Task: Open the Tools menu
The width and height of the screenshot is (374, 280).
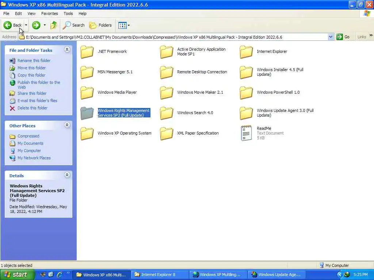Action: pos(68,13)
